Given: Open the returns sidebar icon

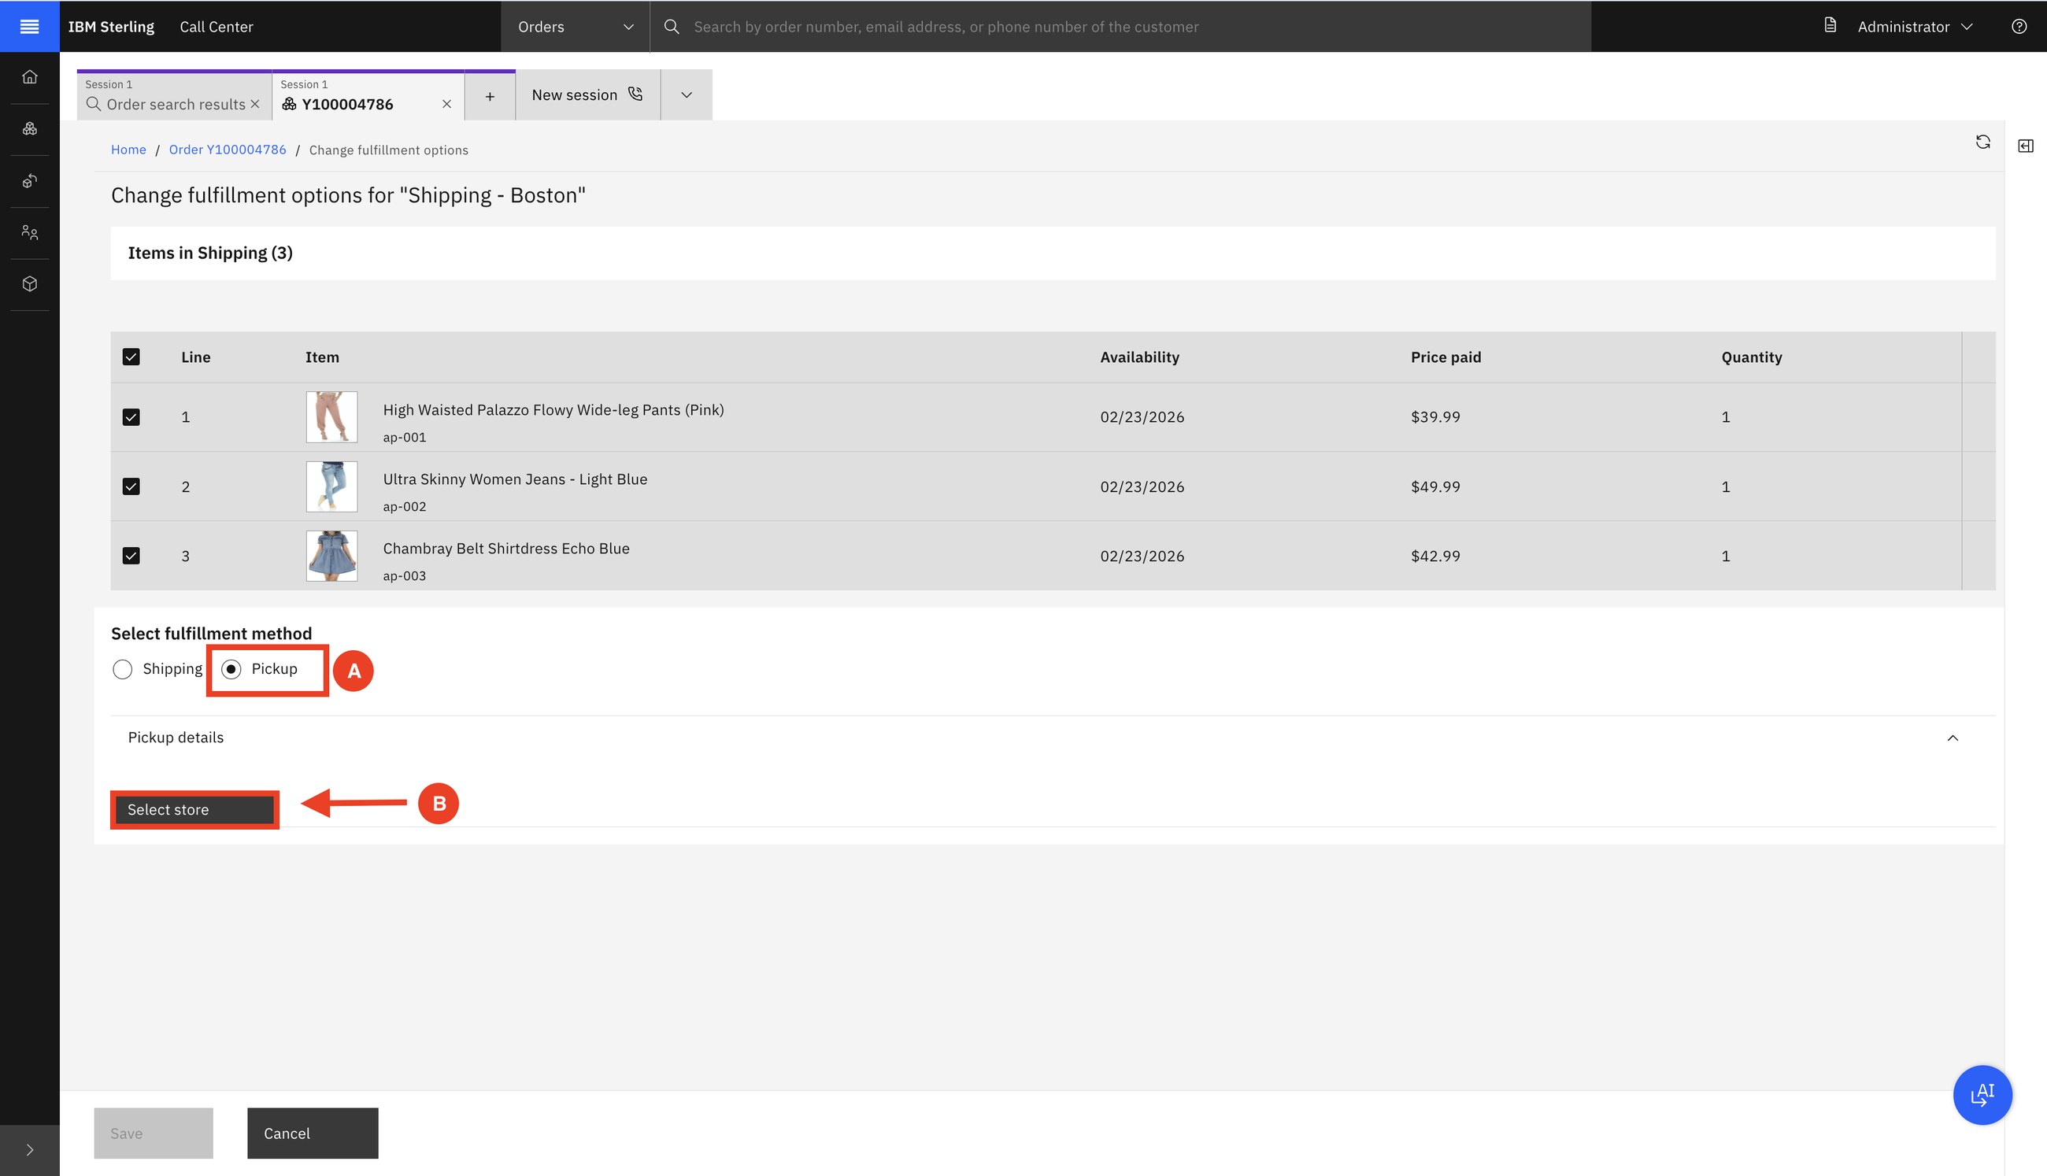Looking at the screenshot, I should coord(30,180).
